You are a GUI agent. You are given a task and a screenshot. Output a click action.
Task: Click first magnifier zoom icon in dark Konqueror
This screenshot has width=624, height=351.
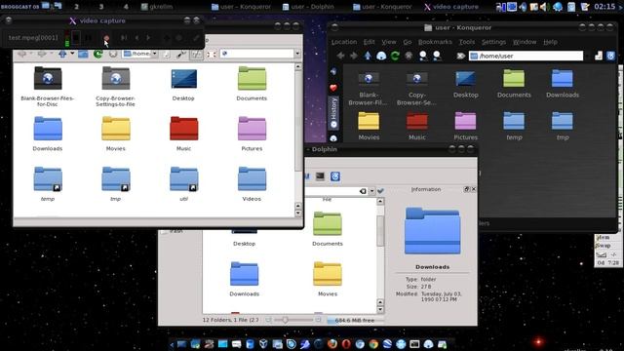pyautogui.click(x=423, y=56)
